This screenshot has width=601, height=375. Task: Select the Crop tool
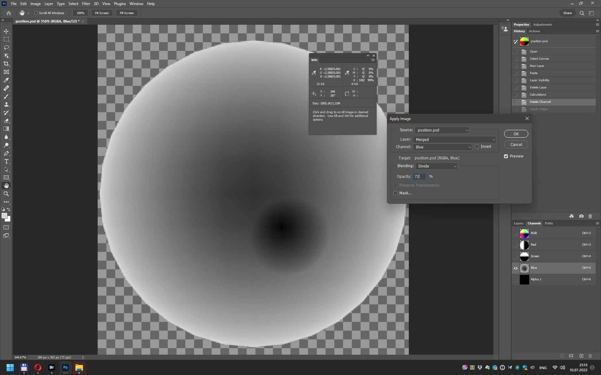click(x=6, y=64)
